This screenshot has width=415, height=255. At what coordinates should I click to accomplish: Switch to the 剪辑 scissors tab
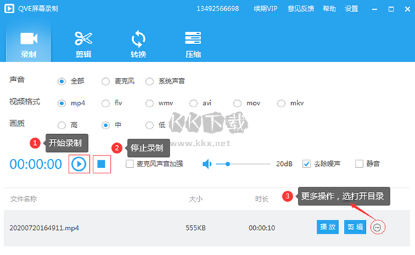[x=84, y=44]
